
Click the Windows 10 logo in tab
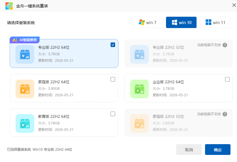(x=174, y=22)
